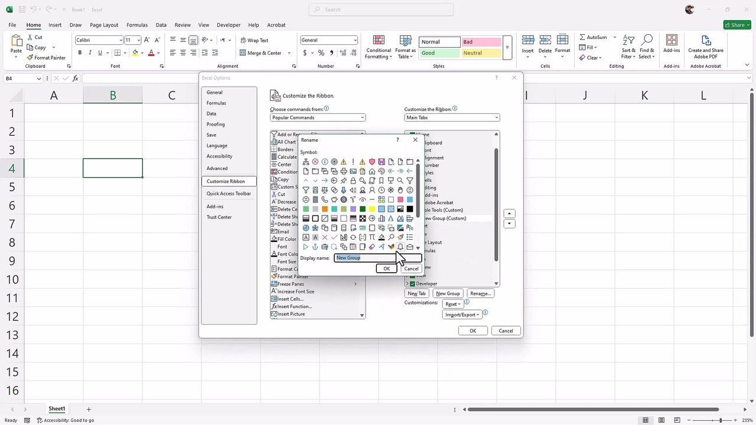Pick the raised hand symbol
Viewport: 756px width, 425px height.
tap(400, 190)
